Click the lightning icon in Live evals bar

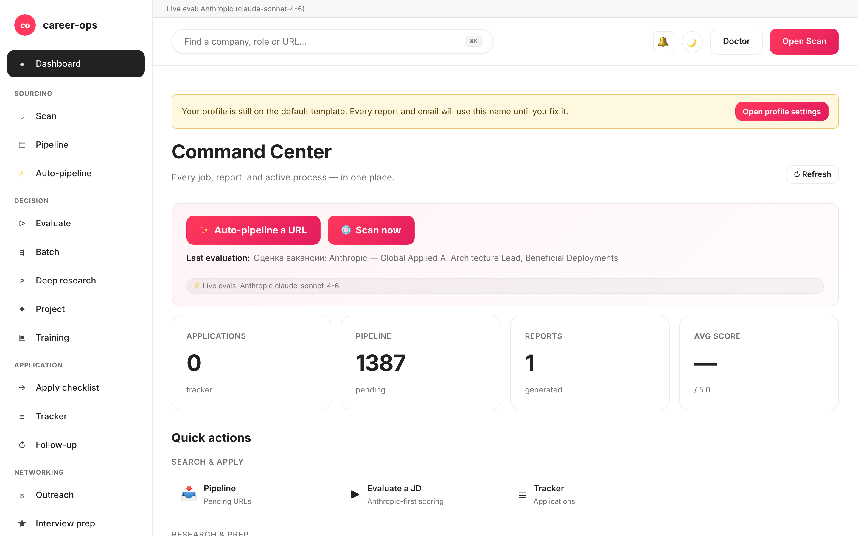(x=197, y=285)
